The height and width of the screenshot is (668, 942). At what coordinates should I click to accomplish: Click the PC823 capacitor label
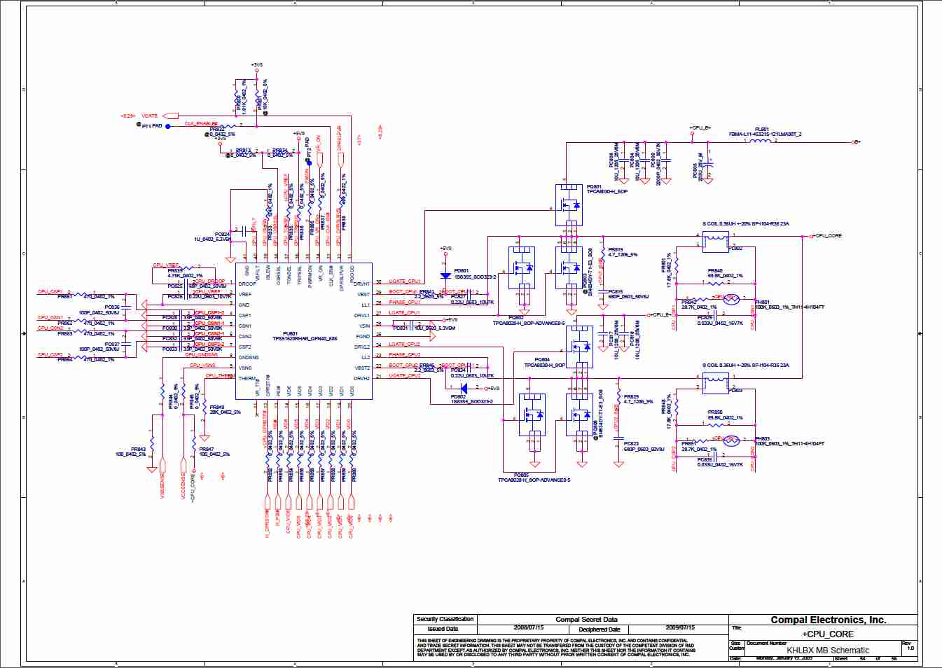pos(630,444)
